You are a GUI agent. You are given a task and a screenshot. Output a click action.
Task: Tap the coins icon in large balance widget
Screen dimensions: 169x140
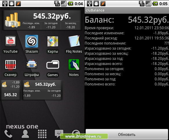point(13,20)
